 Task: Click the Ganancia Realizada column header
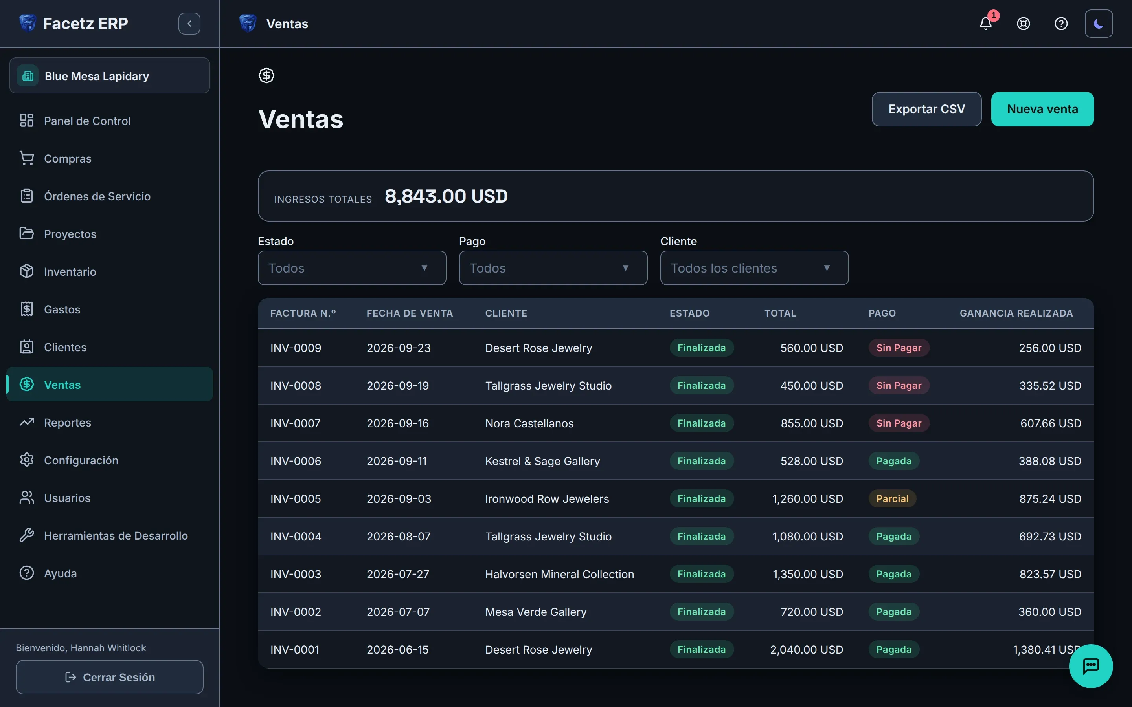click(1016, 313)
